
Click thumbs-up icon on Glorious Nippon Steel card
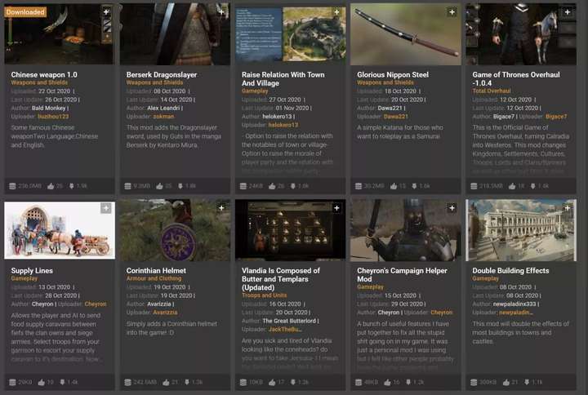click(394, 186)
